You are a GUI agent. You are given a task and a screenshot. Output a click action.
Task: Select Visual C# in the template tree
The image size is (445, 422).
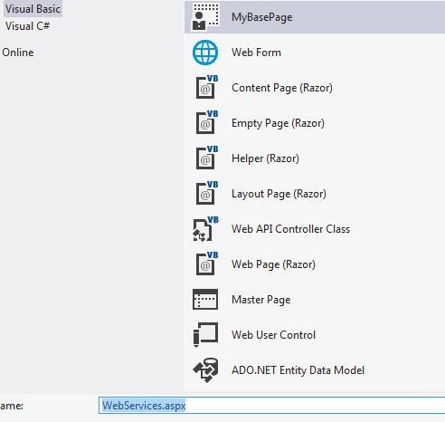coord(27,26)
